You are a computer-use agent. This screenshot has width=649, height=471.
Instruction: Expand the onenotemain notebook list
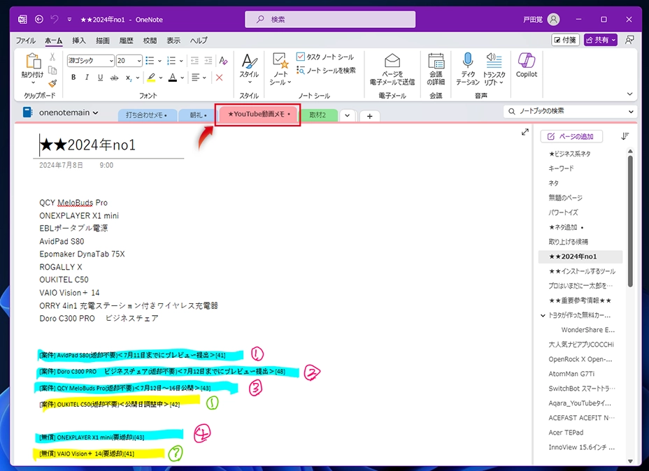tap(96, 113)
